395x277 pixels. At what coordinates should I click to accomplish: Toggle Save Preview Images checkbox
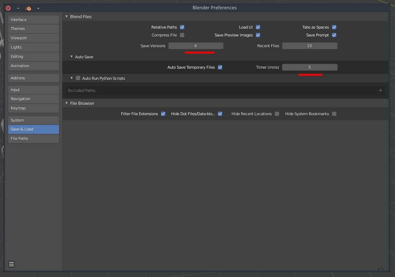pyautogui.click(x=258, y=35)
